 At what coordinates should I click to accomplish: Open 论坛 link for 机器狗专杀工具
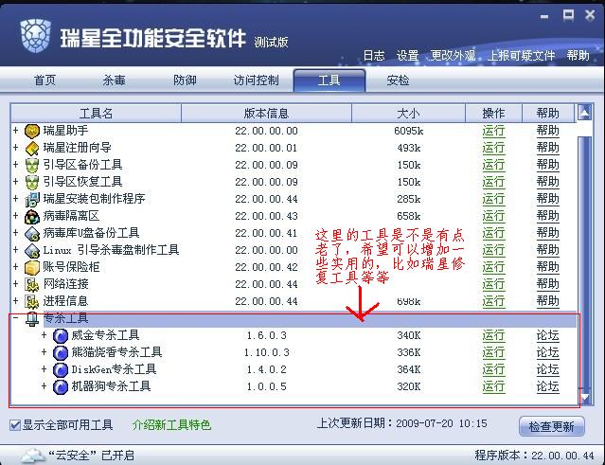[547, 386]
